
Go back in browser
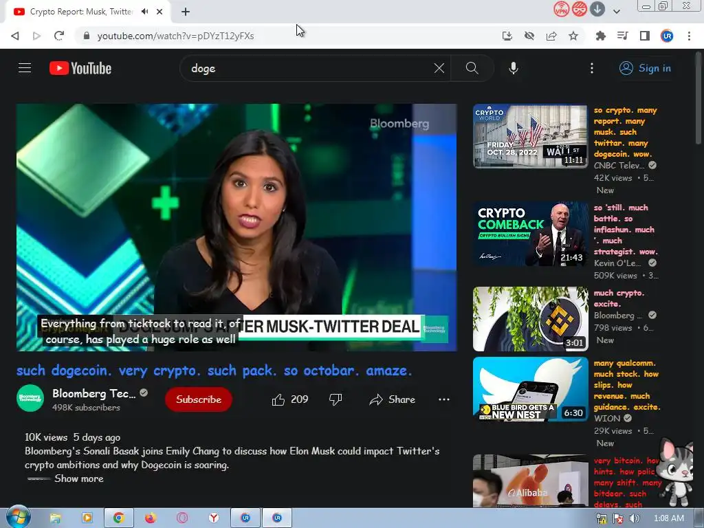pyautogui.click(x=15, y=36)
